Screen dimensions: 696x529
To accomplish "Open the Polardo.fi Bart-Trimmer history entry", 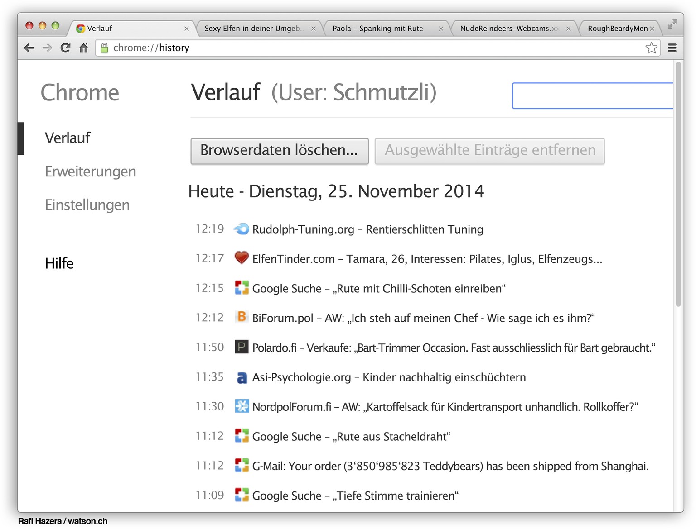I will tap(453, 348).
